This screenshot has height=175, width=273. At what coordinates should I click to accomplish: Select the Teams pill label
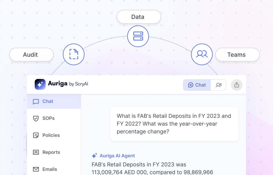(237, 55)
